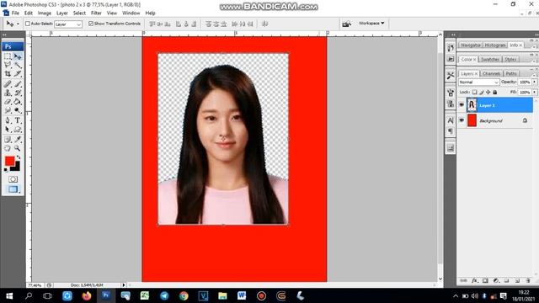Open the File menu
The width and height of the screenshot is (539, 303).
click(x=15, y=13)
